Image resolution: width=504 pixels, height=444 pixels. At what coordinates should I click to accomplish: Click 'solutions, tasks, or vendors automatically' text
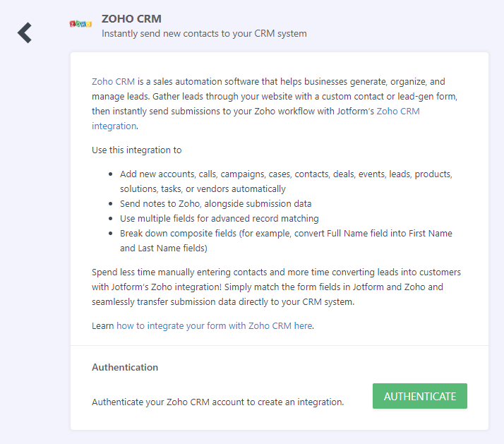coord(203,188)
